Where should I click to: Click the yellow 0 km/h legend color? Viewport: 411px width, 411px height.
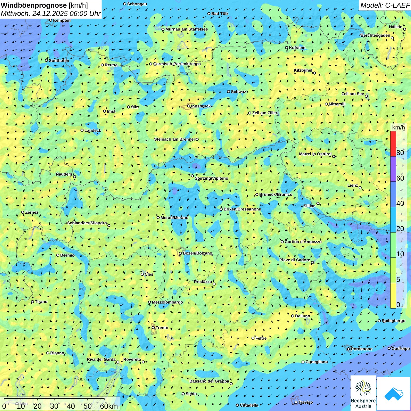(x=393, y=296)
